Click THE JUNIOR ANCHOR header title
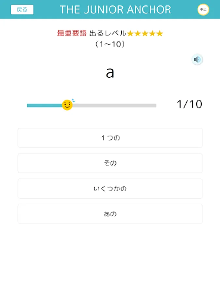 pos(115,10)
